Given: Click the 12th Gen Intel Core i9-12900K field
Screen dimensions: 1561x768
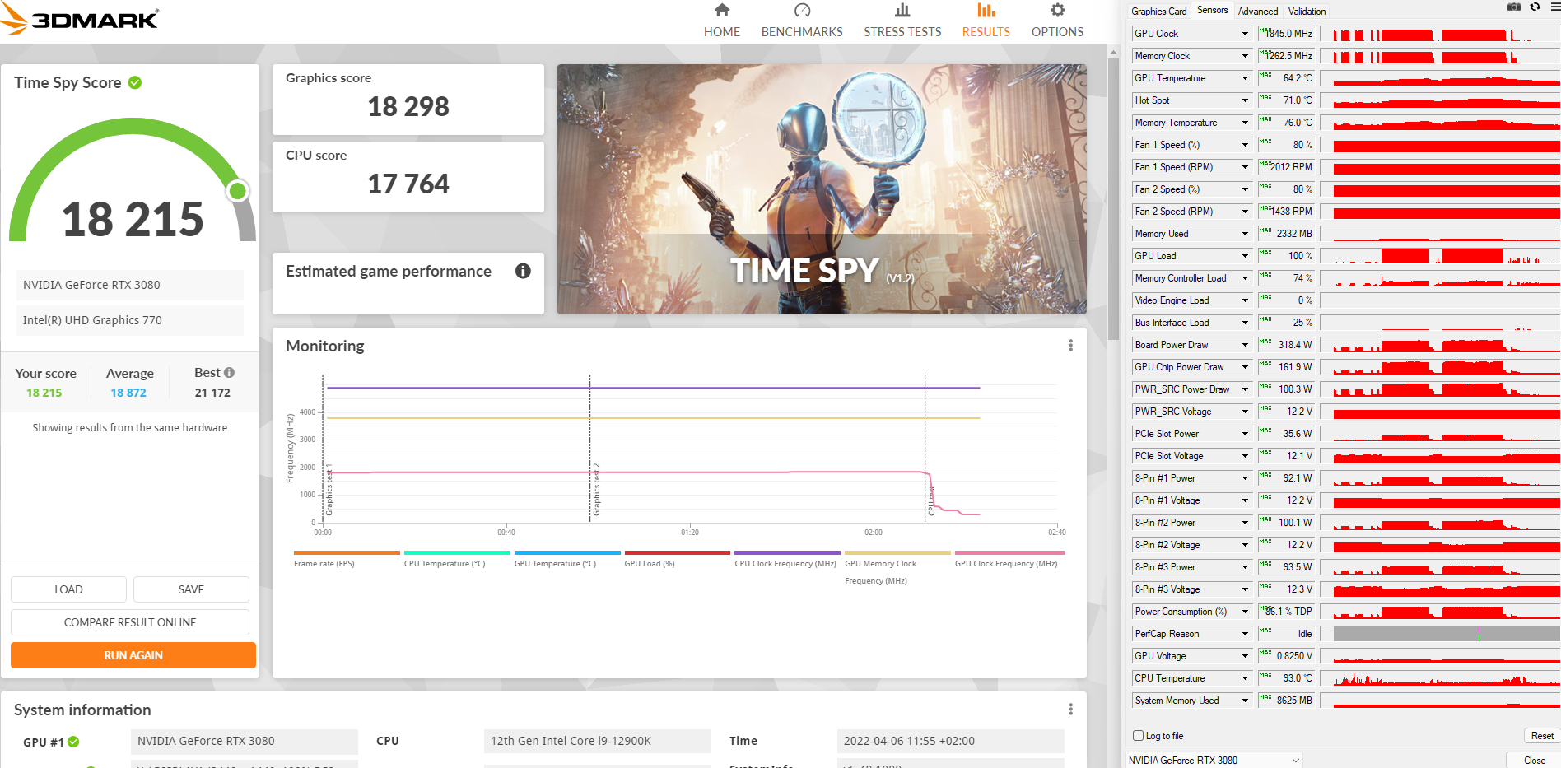Looking at the screenshot, I should pos(598,741).
